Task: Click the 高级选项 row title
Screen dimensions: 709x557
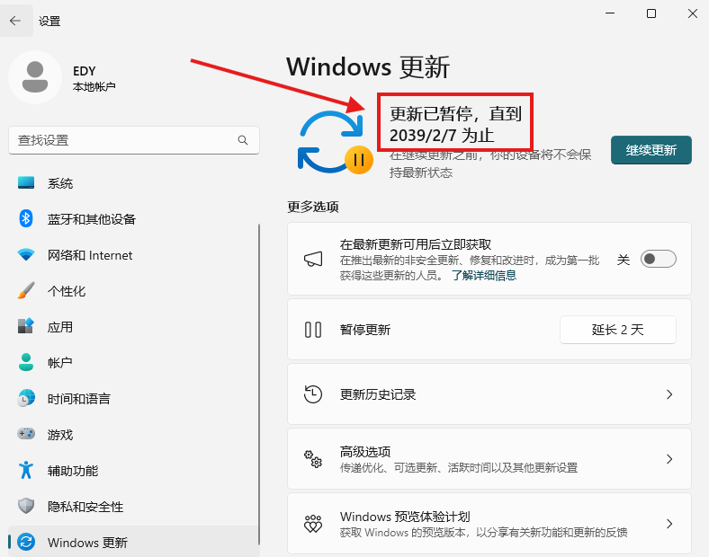Action: coord(365,451)
